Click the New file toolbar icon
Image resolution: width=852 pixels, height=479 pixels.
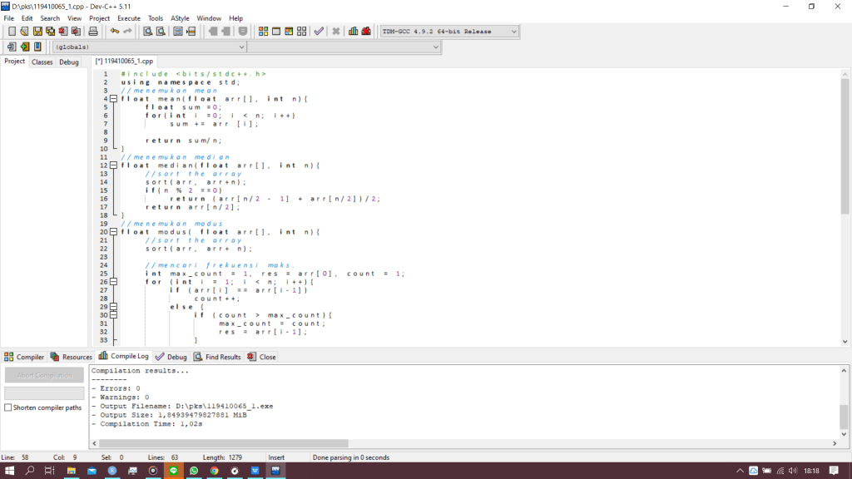click(12, 32)
